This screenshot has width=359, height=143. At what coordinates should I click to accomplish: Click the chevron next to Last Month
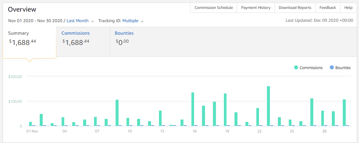[92, 21]
